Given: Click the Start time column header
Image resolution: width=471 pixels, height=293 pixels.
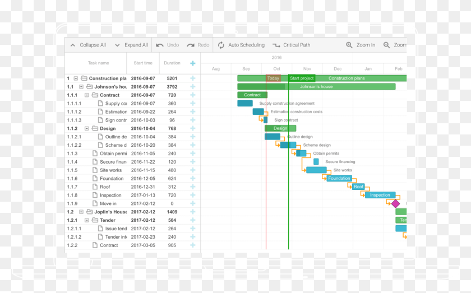Looking at the screenshot, I should (143, 63).
